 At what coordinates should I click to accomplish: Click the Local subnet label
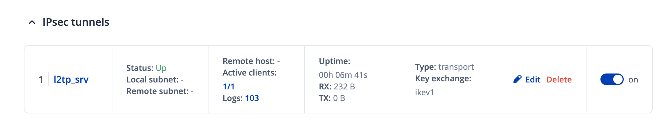click(x=152, y=80)
